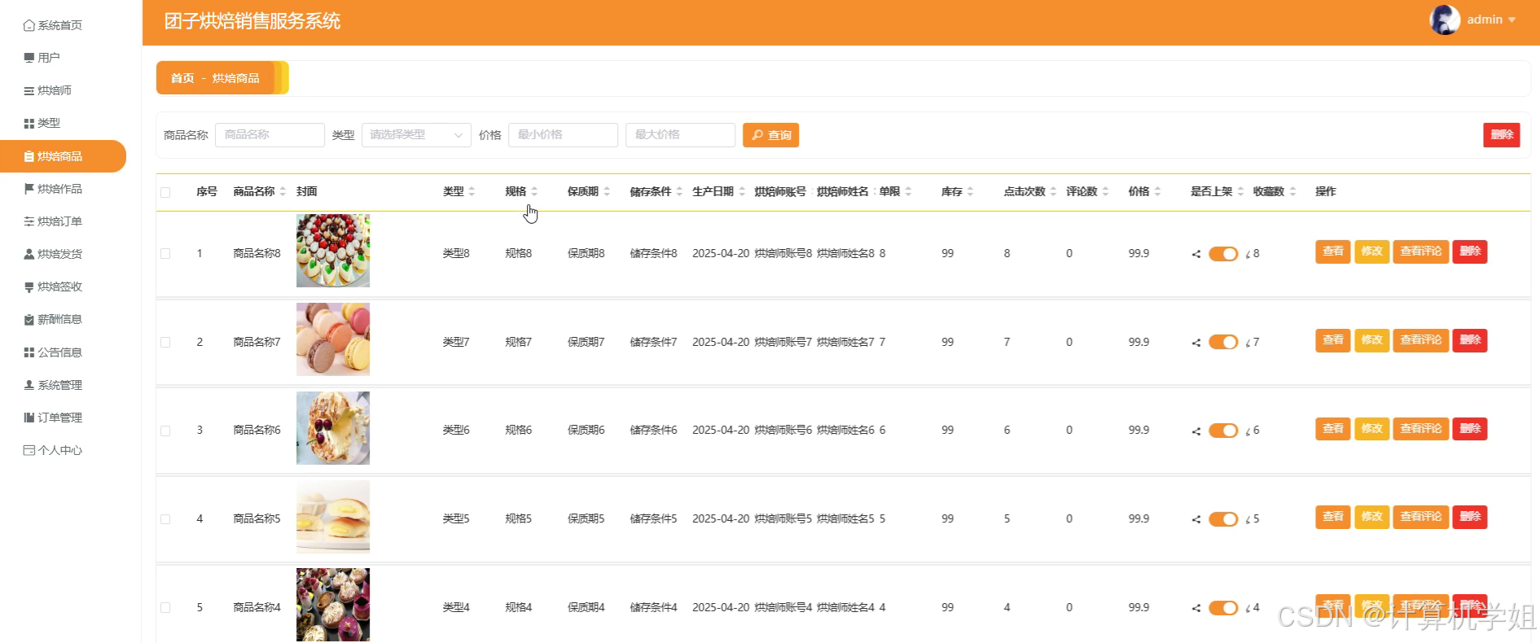The width and height of the screenshot is (1540, 643).
Task: Click the 最小价格 input field
Action: pos(563,135)
